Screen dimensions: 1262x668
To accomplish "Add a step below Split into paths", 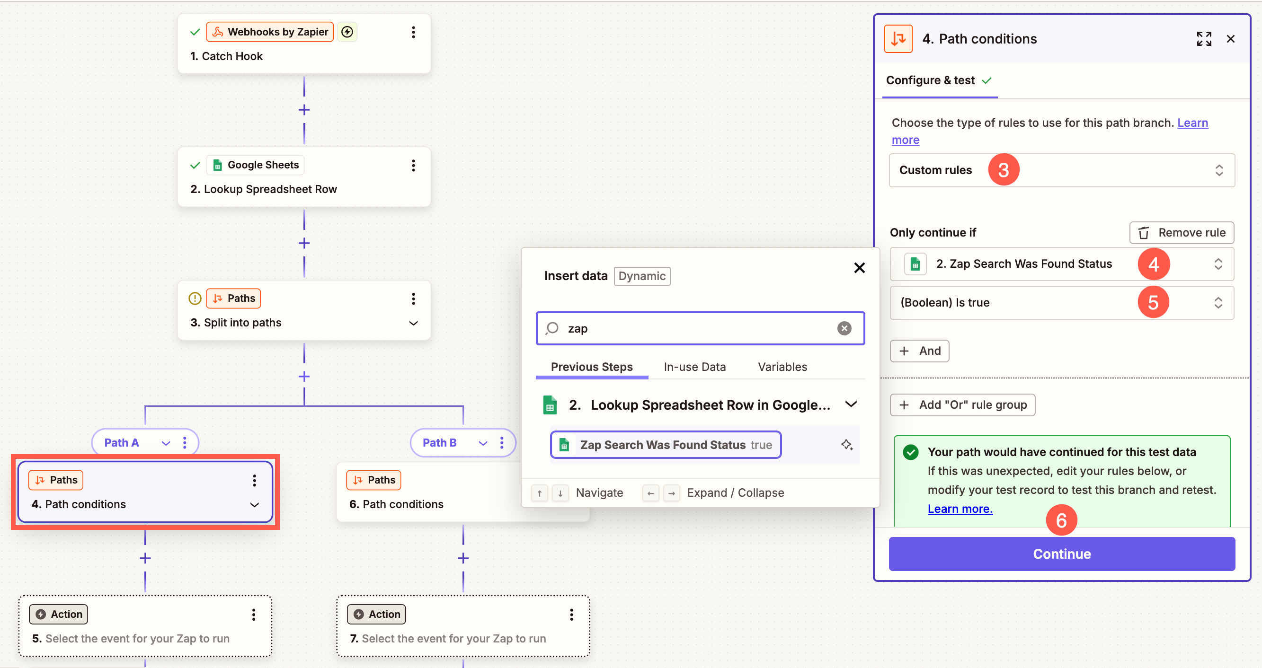I will pyautogui.click(x=304, y=376).
